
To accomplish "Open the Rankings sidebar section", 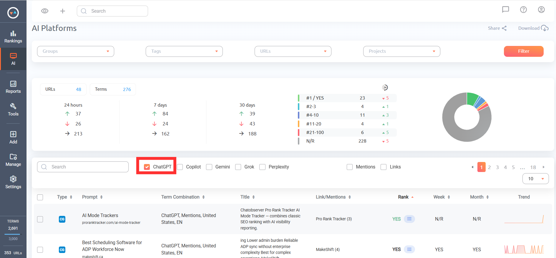I will [13, 37].
